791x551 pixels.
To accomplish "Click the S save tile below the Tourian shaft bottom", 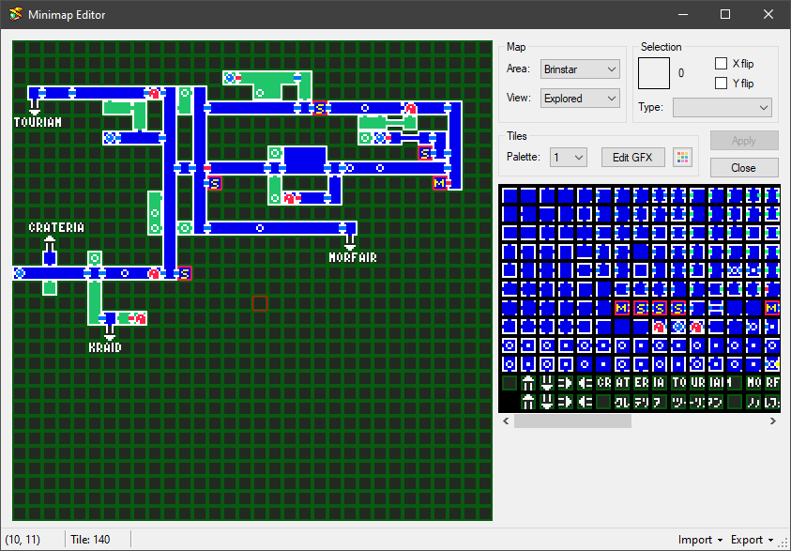I will [185, 273].
